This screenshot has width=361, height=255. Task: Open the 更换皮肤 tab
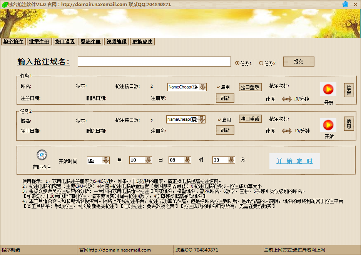(x=142, y=42)
